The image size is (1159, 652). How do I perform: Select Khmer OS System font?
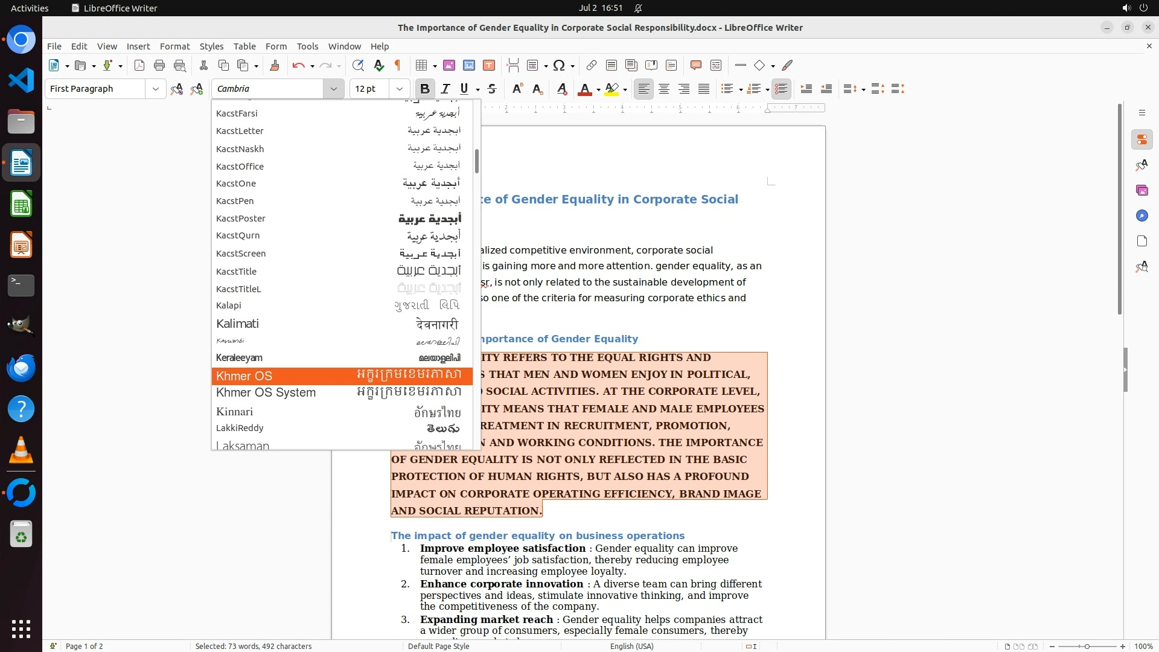coord(266,393)
